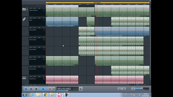Click the yellow playback range bar at top
173x97 pixels.
[x=98, y=3]
